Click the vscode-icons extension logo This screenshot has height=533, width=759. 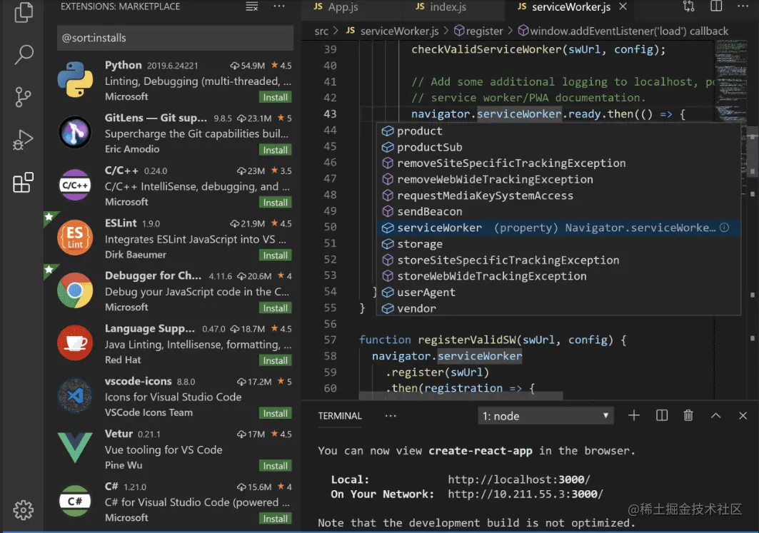(x=75, y=395)
